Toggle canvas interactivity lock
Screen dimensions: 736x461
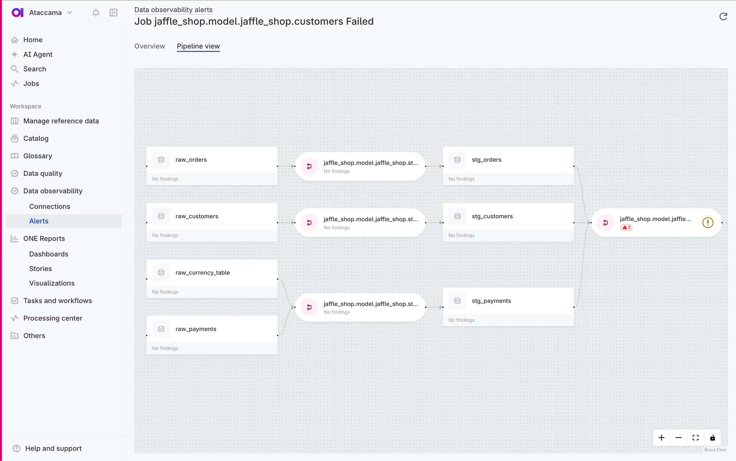click(712, 438)
